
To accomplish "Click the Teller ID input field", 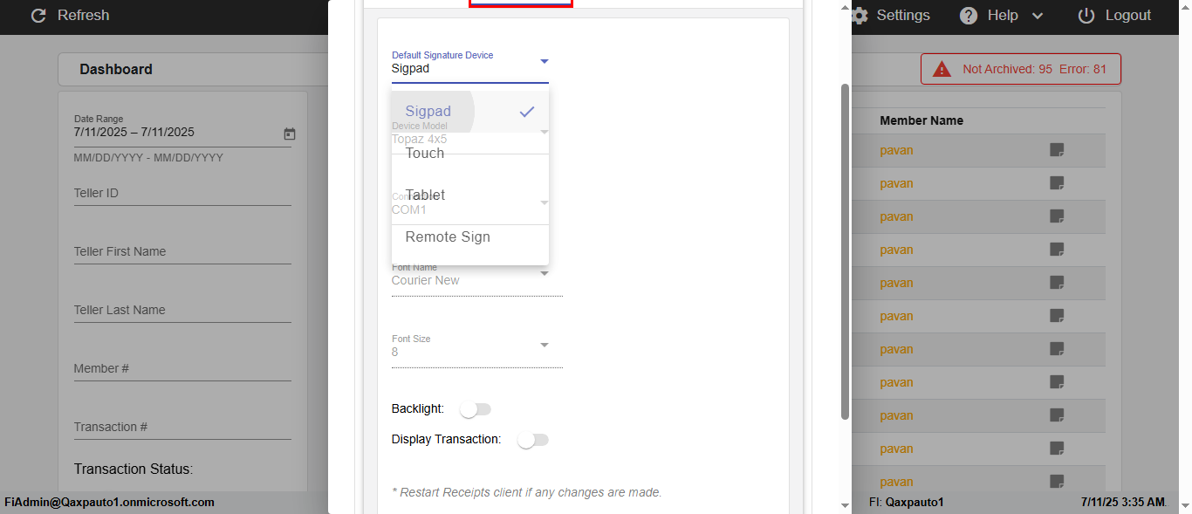I will point(182,194).
